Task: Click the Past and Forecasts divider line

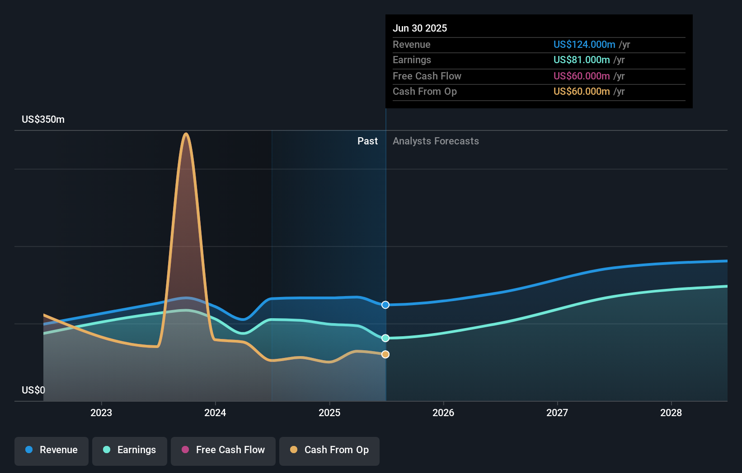Action: point(385,253)
